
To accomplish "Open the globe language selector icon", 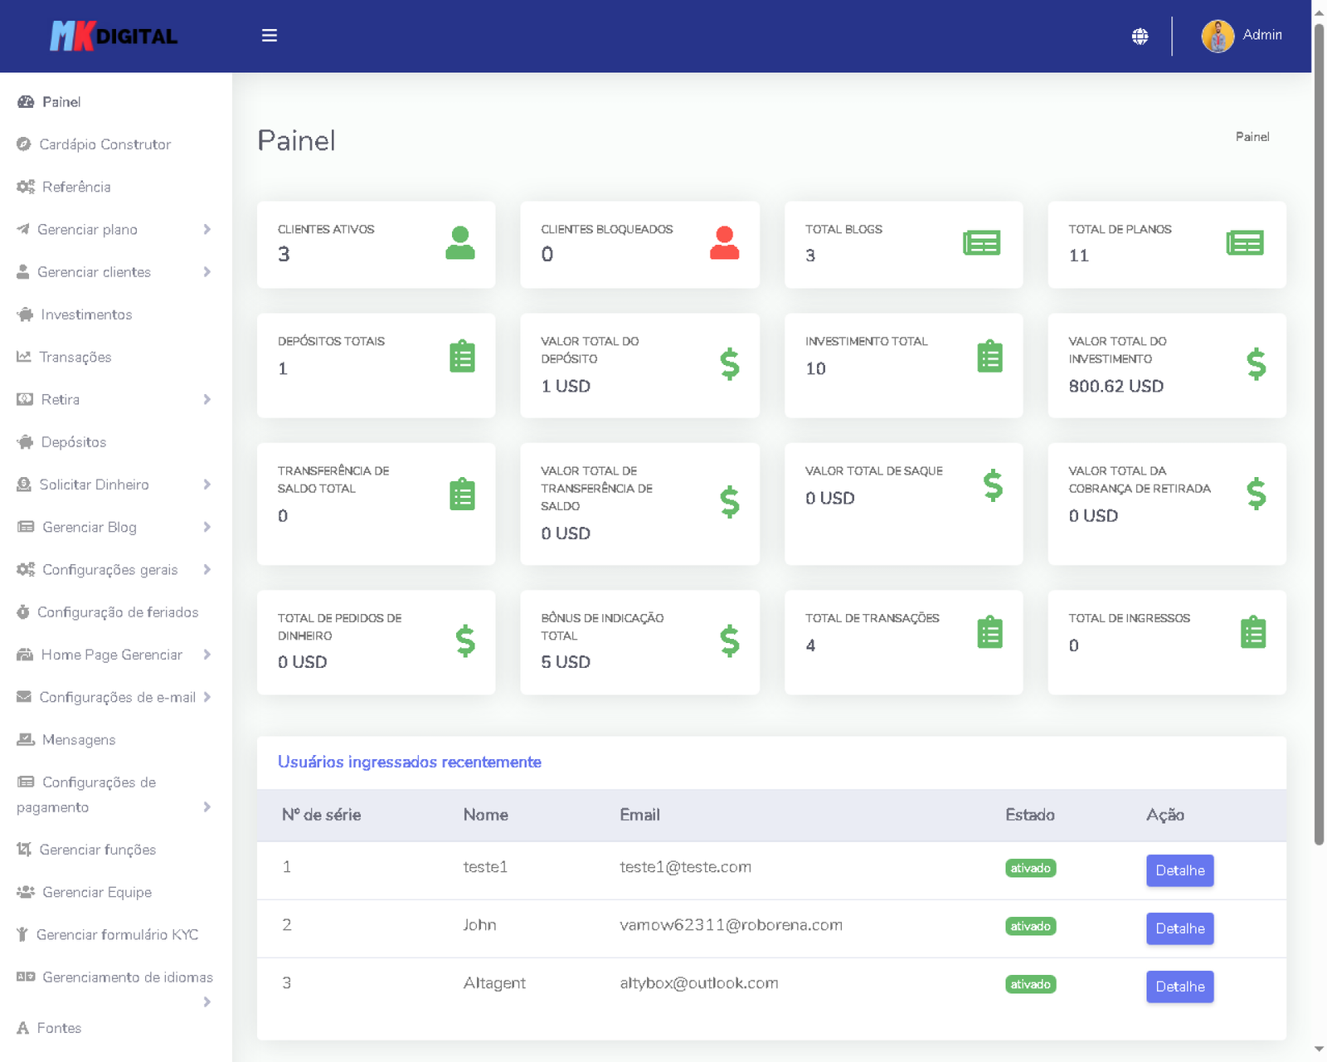I will (x=1140, y=36).
